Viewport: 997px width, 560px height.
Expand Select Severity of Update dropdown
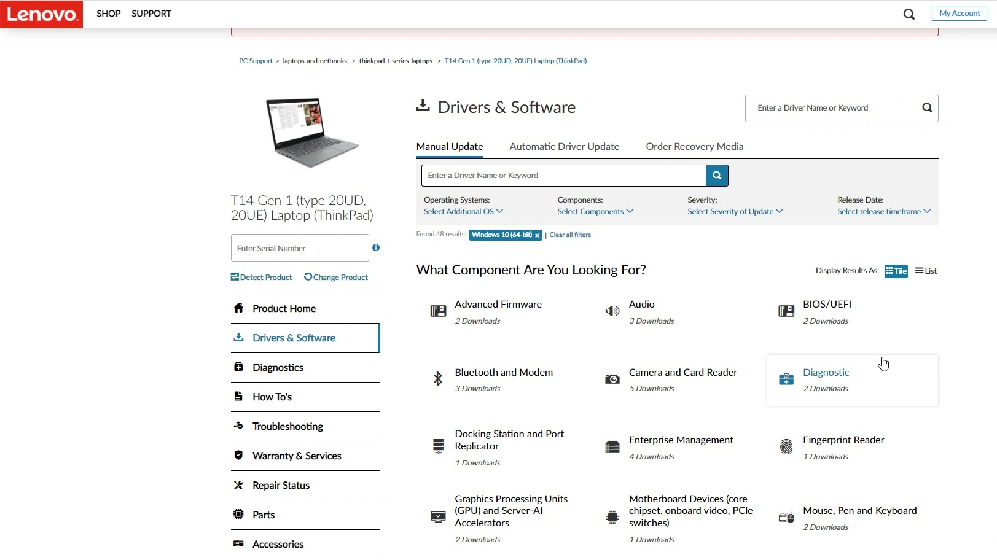point(735,212)
